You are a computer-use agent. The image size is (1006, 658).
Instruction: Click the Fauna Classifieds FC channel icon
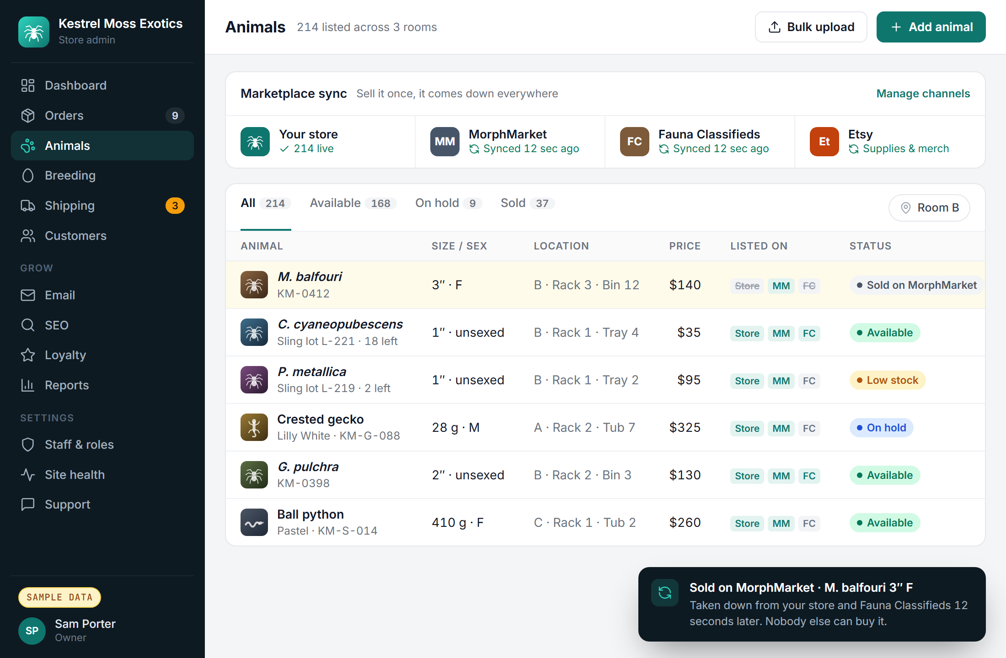(634, 142)
